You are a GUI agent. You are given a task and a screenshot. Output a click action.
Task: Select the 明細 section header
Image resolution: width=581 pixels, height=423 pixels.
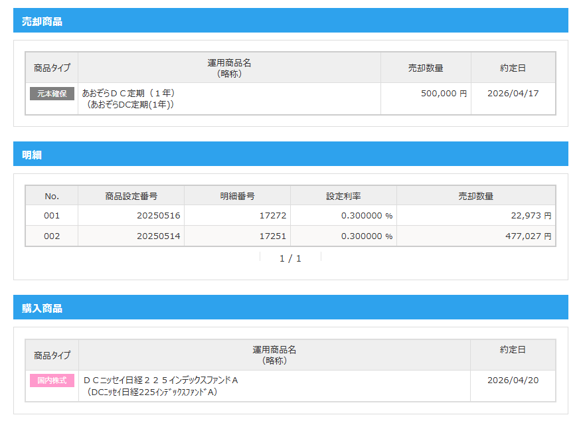(x=32, y=155)
